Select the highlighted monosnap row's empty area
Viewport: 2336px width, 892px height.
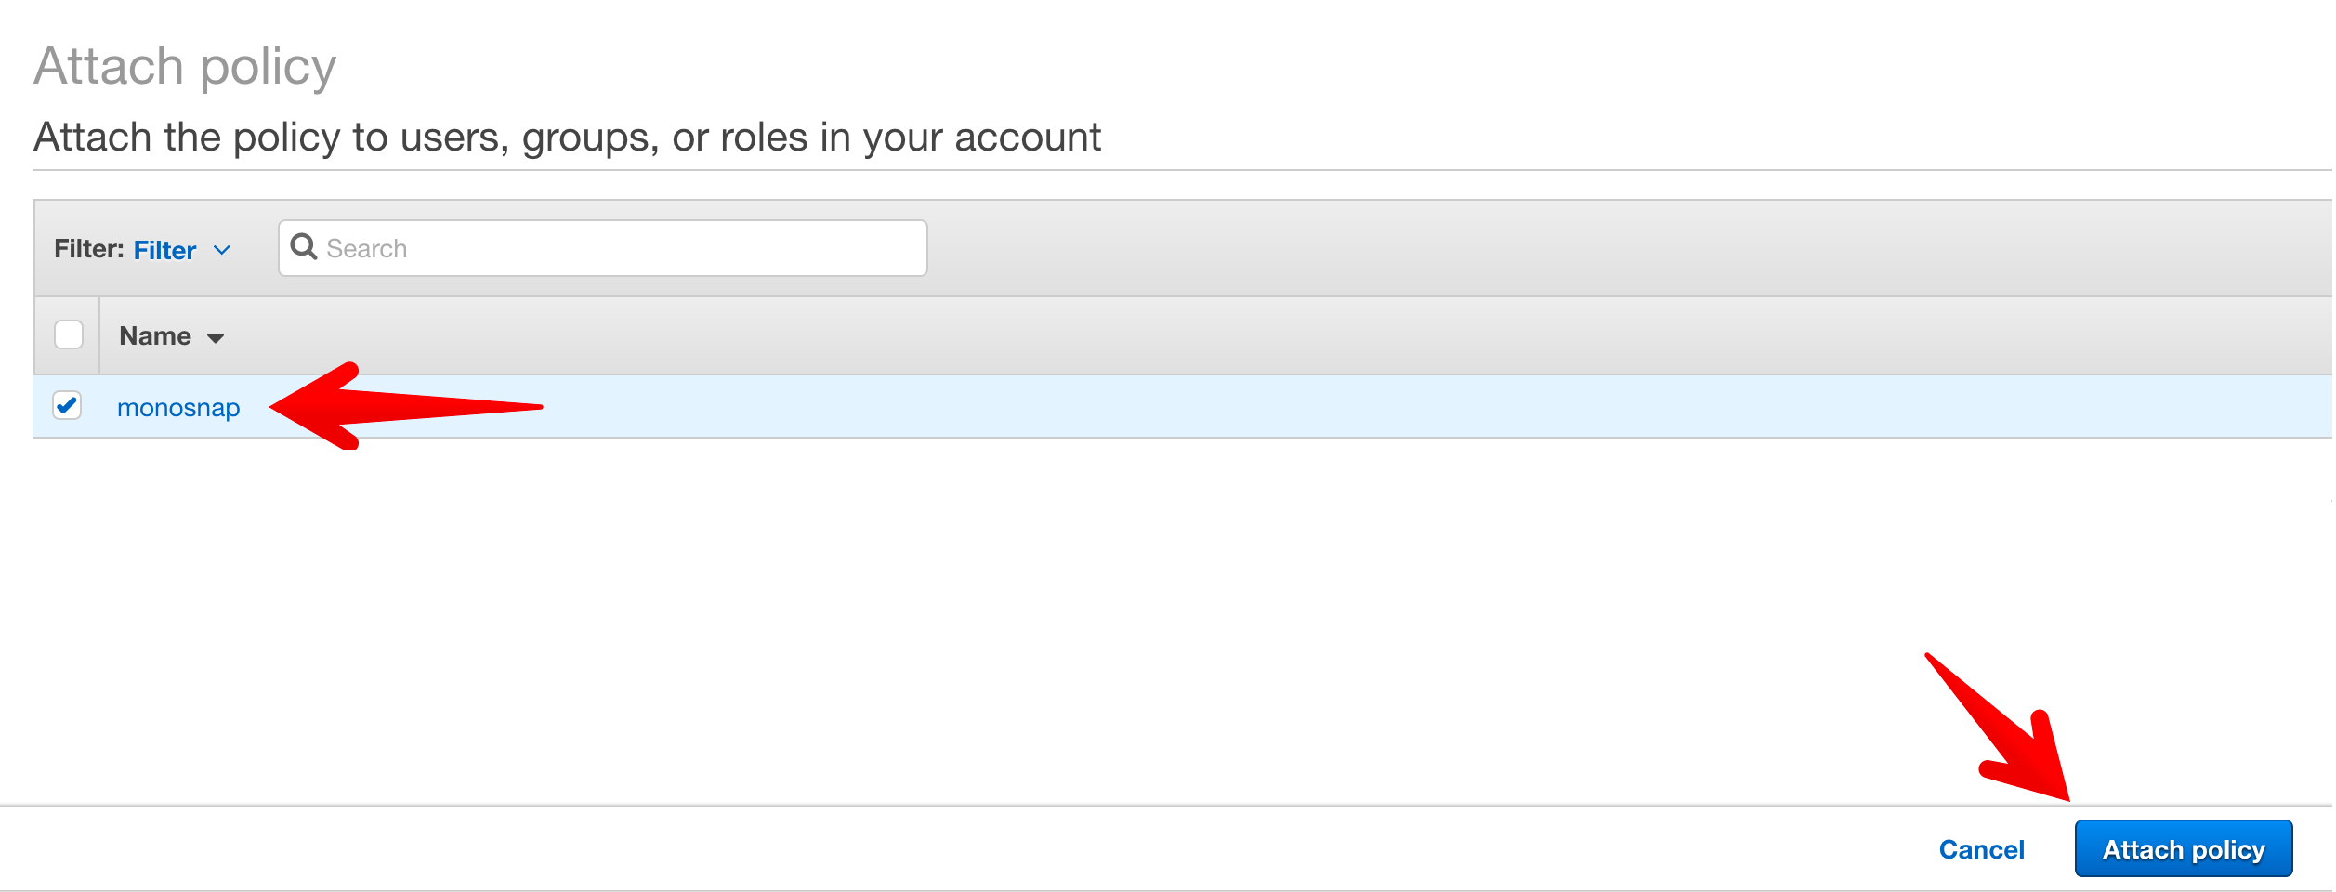click(1301, 407)
